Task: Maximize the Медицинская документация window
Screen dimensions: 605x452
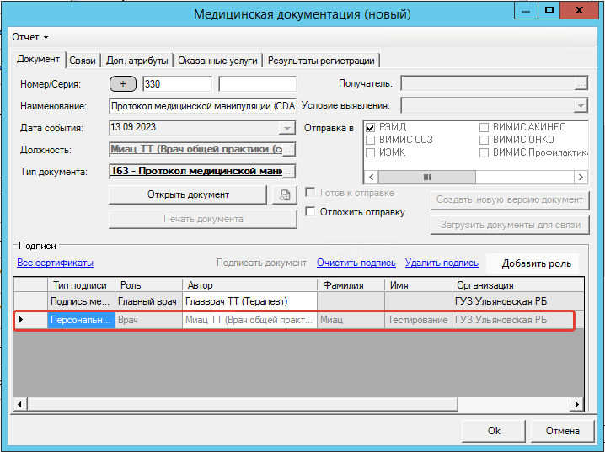Action: pyautogui.click(x=549, y=11)
